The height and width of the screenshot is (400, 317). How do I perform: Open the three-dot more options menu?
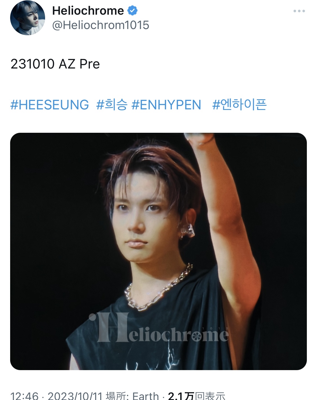point(299,11)
